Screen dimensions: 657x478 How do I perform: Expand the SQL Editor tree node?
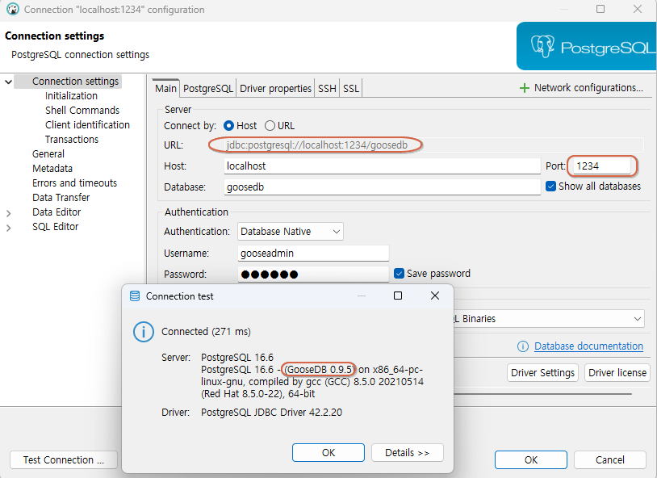coord(8,228)
